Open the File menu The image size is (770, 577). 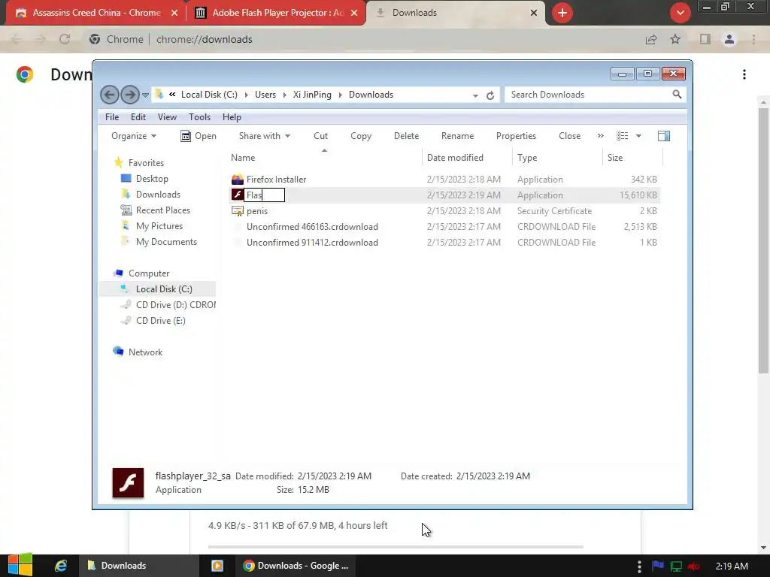[112, 116]
